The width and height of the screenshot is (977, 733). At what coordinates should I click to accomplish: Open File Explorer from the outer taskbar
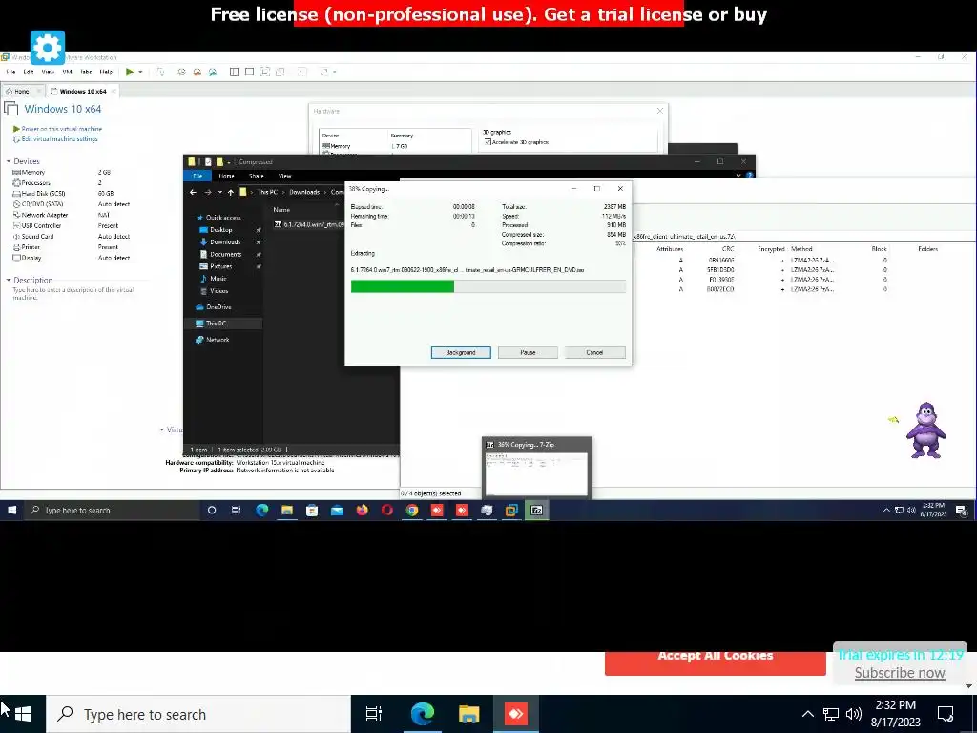(x=469, y=714)
